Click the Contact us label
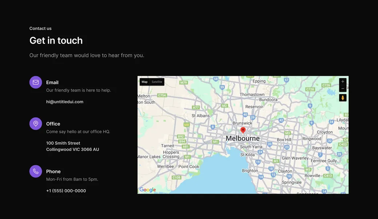 point(40,28)
